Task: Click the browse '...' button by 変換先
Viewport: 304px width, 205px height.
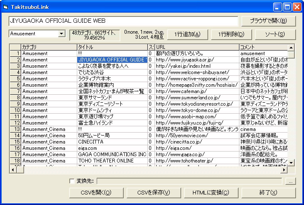Action: click(x=290, y=181)
